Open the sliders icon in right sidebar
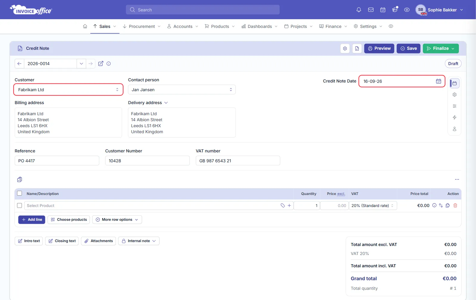 coord(454,106)
